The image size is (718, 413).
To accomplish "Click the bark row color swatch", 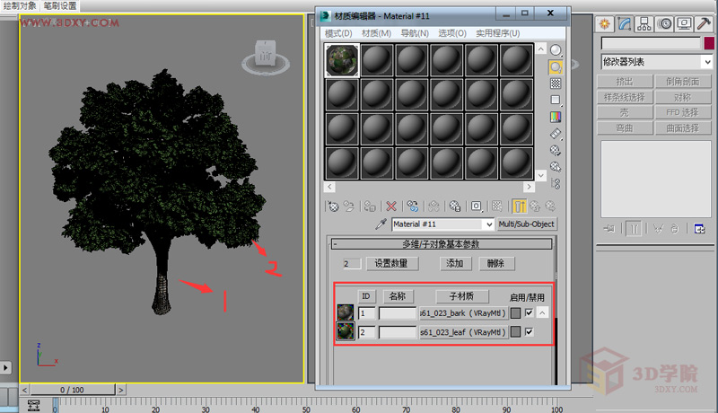I will [x=515, y=313].
